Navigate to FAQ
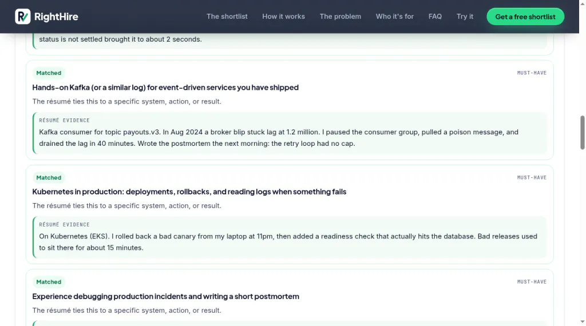586x326 pixels. point(435,17)
